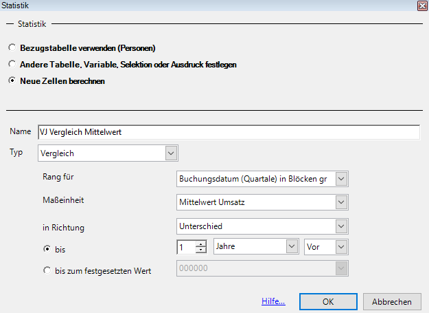
Task: Select Bezugstabelle verwenden (Personen) option
Action: coord(12,47)
